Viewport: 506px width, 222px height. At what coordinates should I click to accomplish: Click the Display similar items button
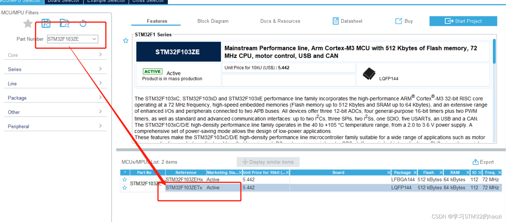coord(268,162)
